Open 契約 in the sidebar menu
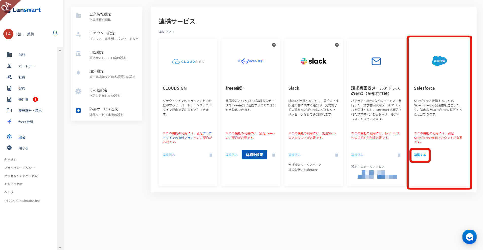 pos(22,88)
